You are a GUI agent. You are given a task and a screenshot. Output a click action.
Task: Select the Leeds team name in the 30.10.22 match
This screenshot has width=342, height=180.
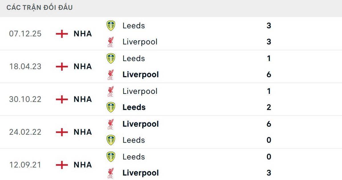click(134, 107)
